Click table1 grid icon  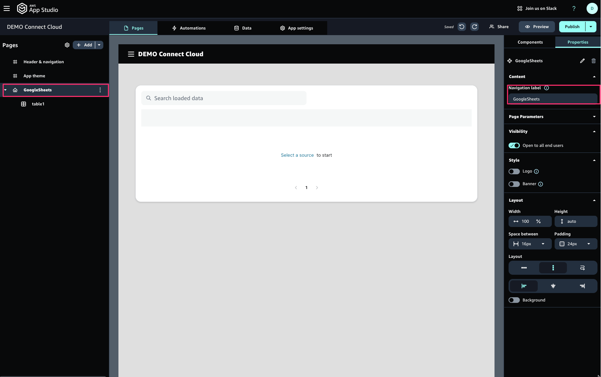24,104
